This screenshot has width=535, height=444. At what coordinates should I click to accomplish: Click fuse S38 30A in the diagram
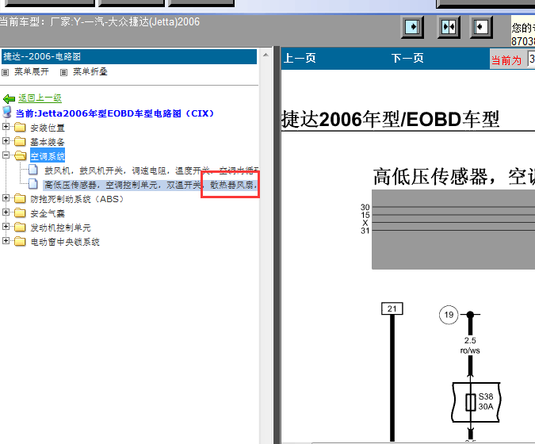(x=476, y=402)
